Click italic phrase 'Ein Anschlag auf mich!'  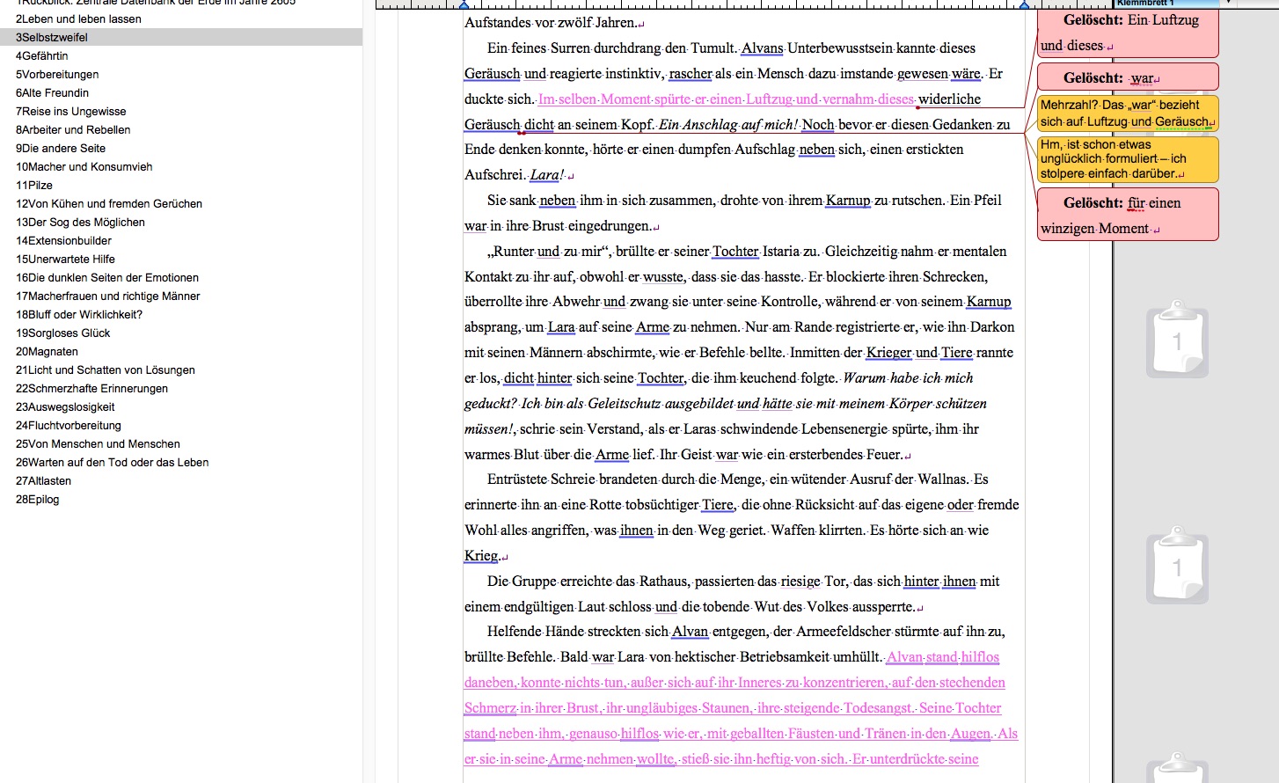(728, 125)
